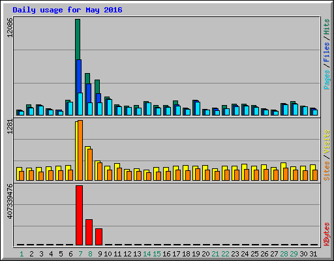Click day label 13 on the x-axis
Screen dimensions: 334x261
pyautogui.click(x=137, y=254)
